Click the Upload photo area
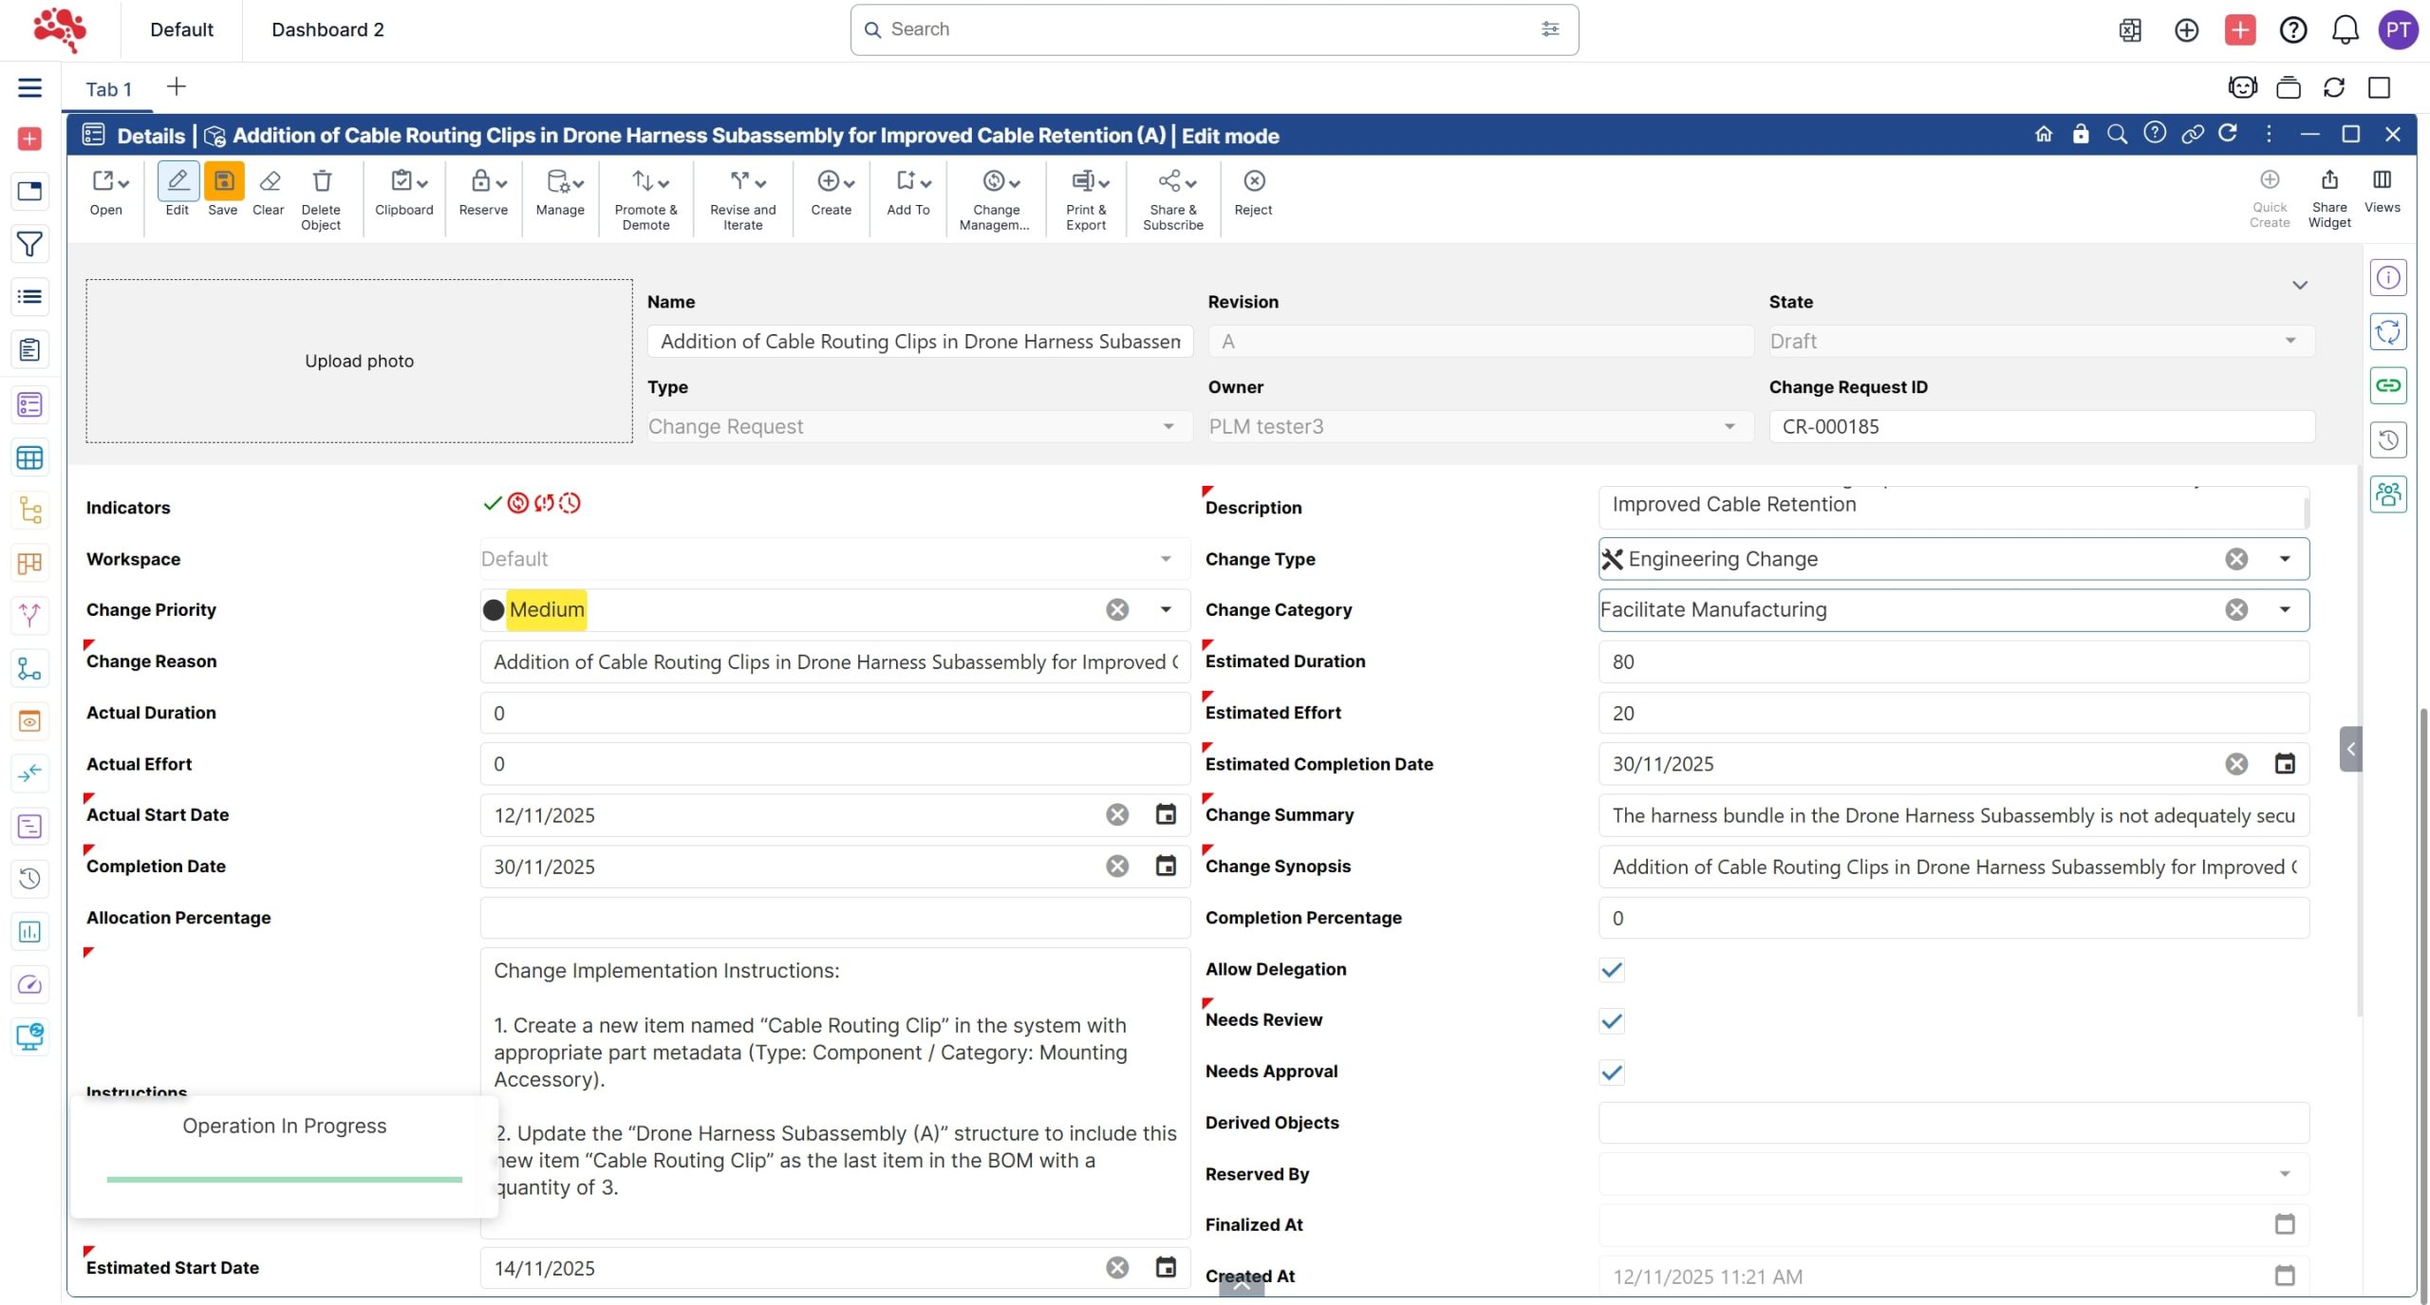This screenshot has height=1305, width=2430. pos(359,361)
